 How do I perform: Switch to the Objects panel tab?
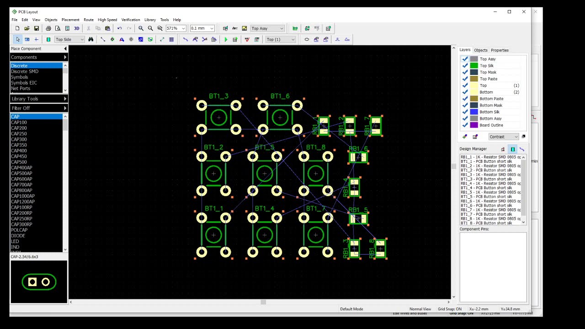click(481, 50)
